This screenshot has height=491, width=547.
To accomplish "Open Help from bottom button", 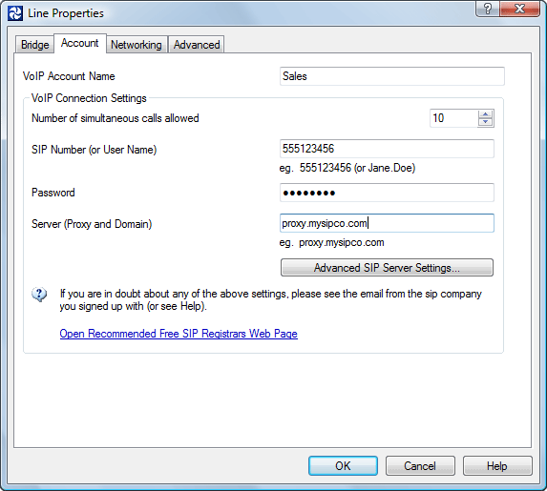I will [497, 466].
